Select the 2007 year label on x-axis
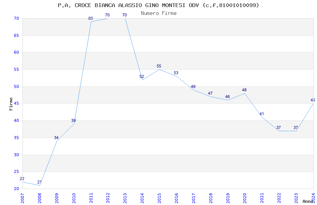 coord(22,198)
